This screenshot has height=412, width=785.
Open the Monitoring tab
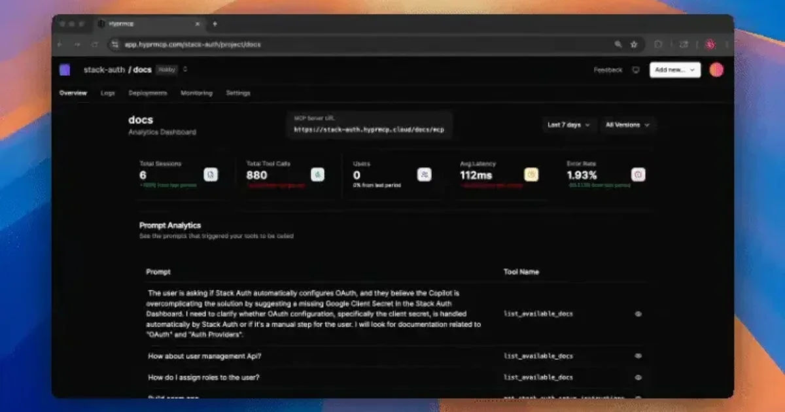[196, 93]
